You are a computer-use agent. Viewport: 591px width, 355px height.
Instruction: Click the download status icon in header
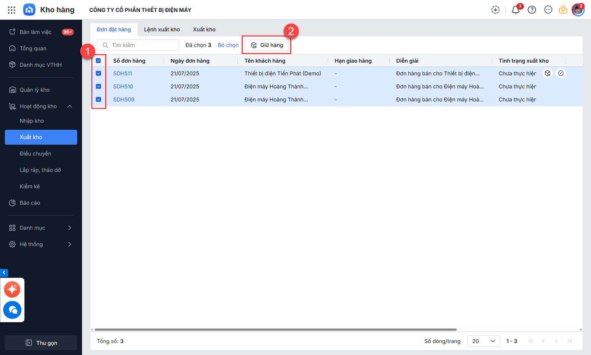tap(495, 10)
